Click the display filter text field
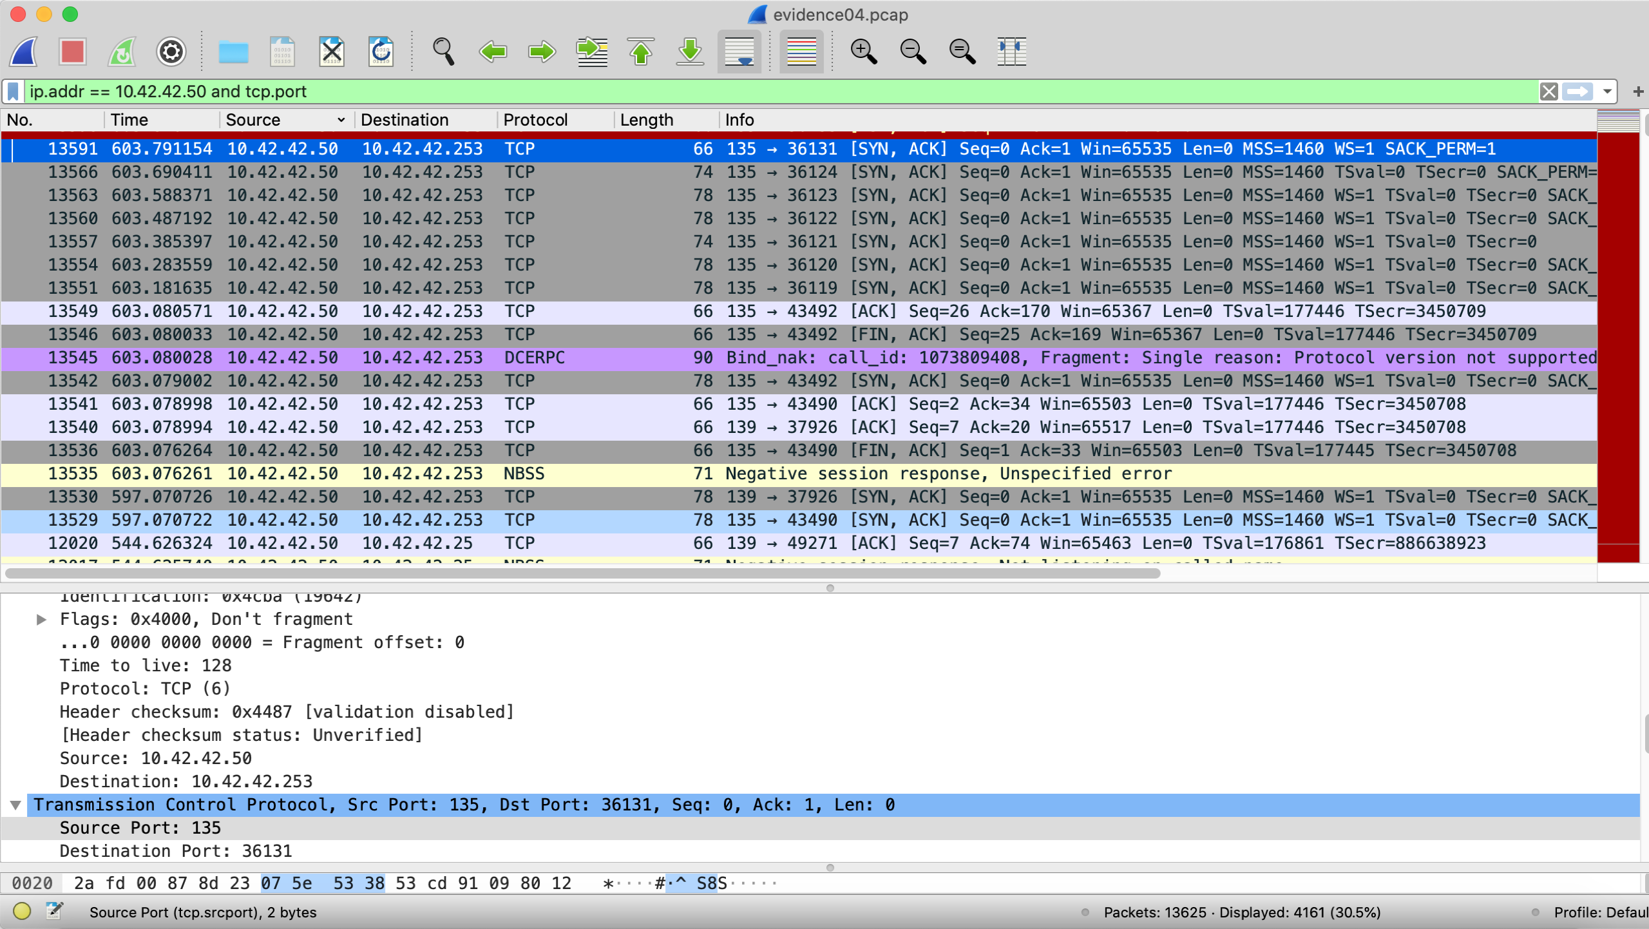This screenshot has width=1649, height=929. (773, 91)
